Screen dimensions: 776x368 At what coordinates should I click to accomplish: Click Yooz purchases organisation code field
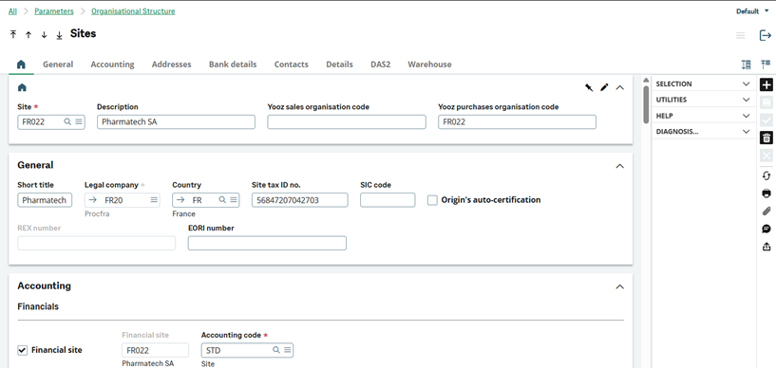[x=517, y=122]
